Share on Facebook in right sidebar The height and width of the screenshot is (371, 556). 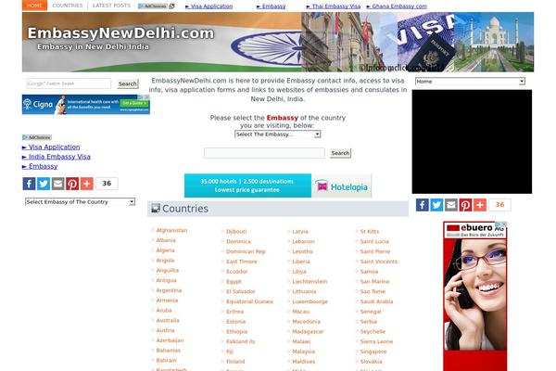tap(423, 205)
